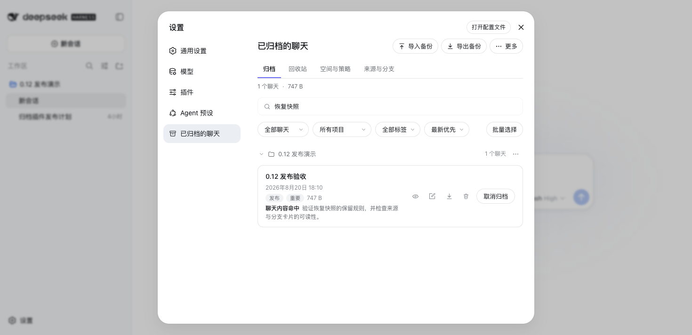The height and width of the screenshot is (335, 692).
Task: Open more options for 0.12 发布演示 group
Action: [x=515, y=154]
